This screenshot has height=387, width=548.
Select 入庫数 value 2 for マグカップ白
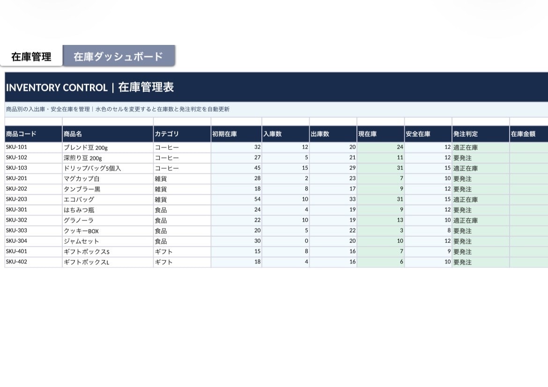286,179
